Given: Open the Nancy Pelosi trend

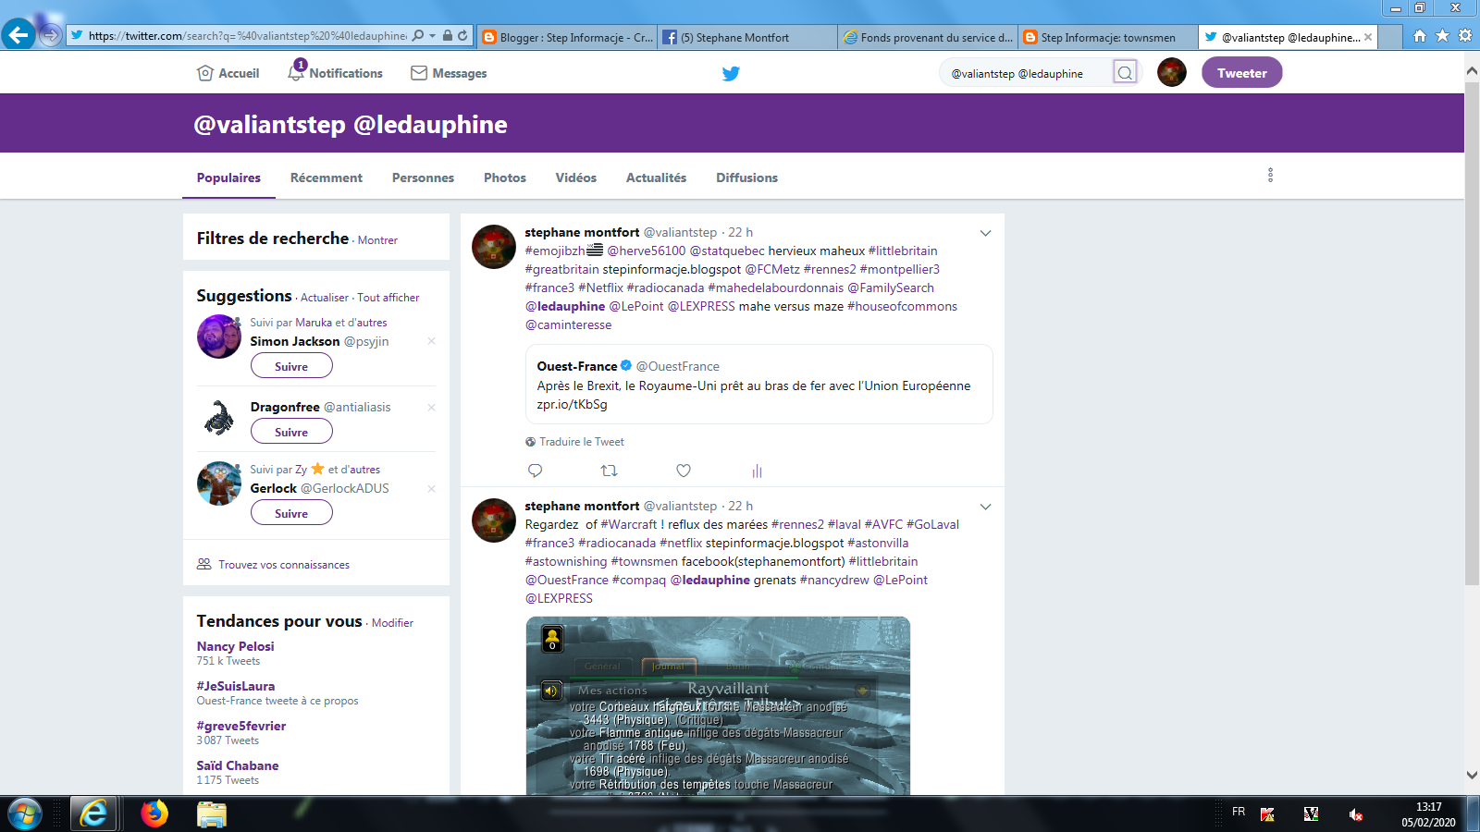Looking at the screenshot, I should tap(235, 646).
